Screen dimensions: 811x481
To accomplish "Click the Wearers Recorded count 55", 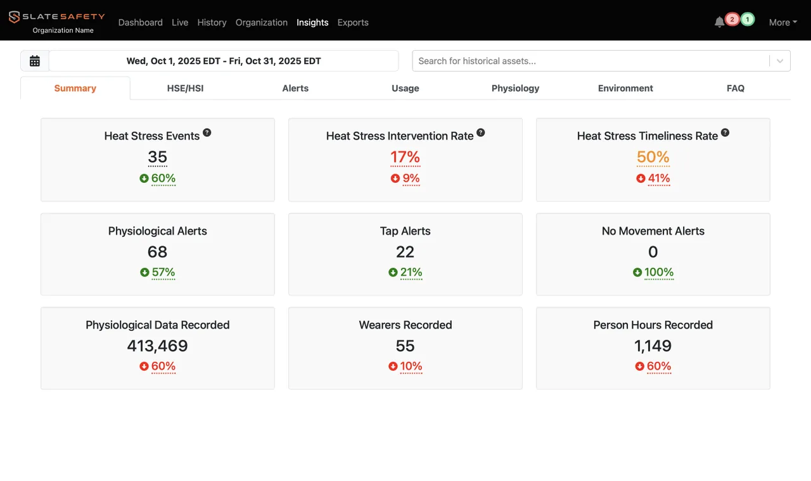I will 405,346.
